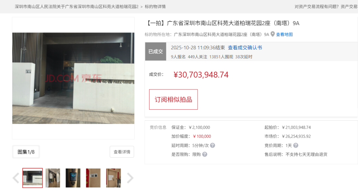Click the map pin location icon

272,34
